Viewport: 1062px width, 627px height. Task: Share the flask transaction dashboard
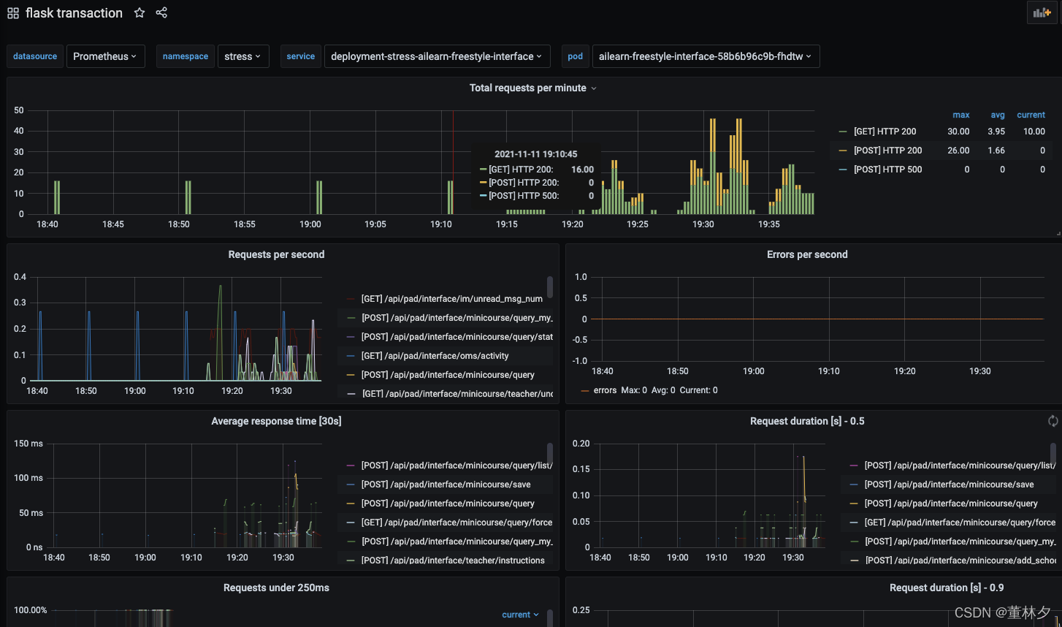pyautogui.click(x=161, y=13)
